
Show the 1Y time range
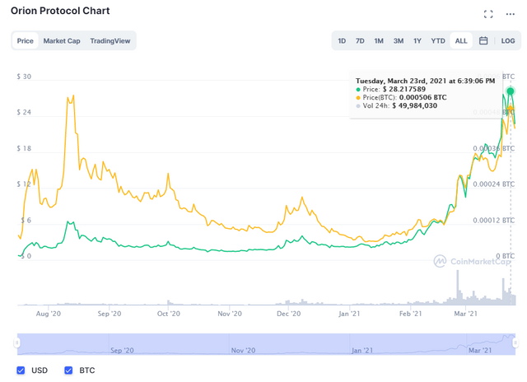pos(417,40)
